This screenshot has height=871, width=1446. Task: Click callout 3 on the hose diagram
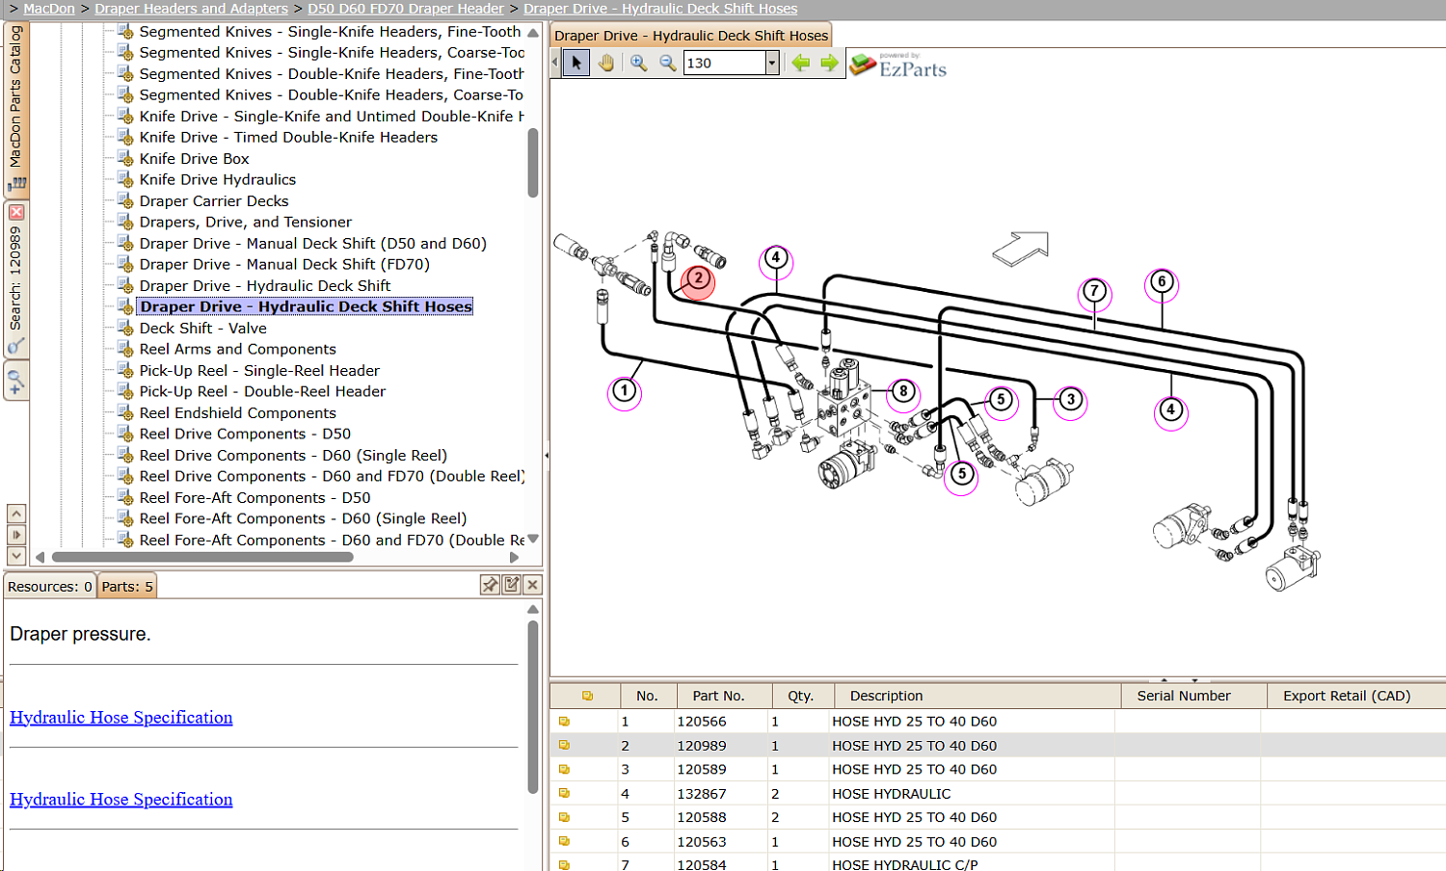pos(1070,401)
